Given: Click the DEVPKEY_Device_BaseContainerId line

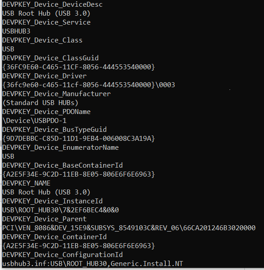Looking at the screenshot, I should coord(63,165).
